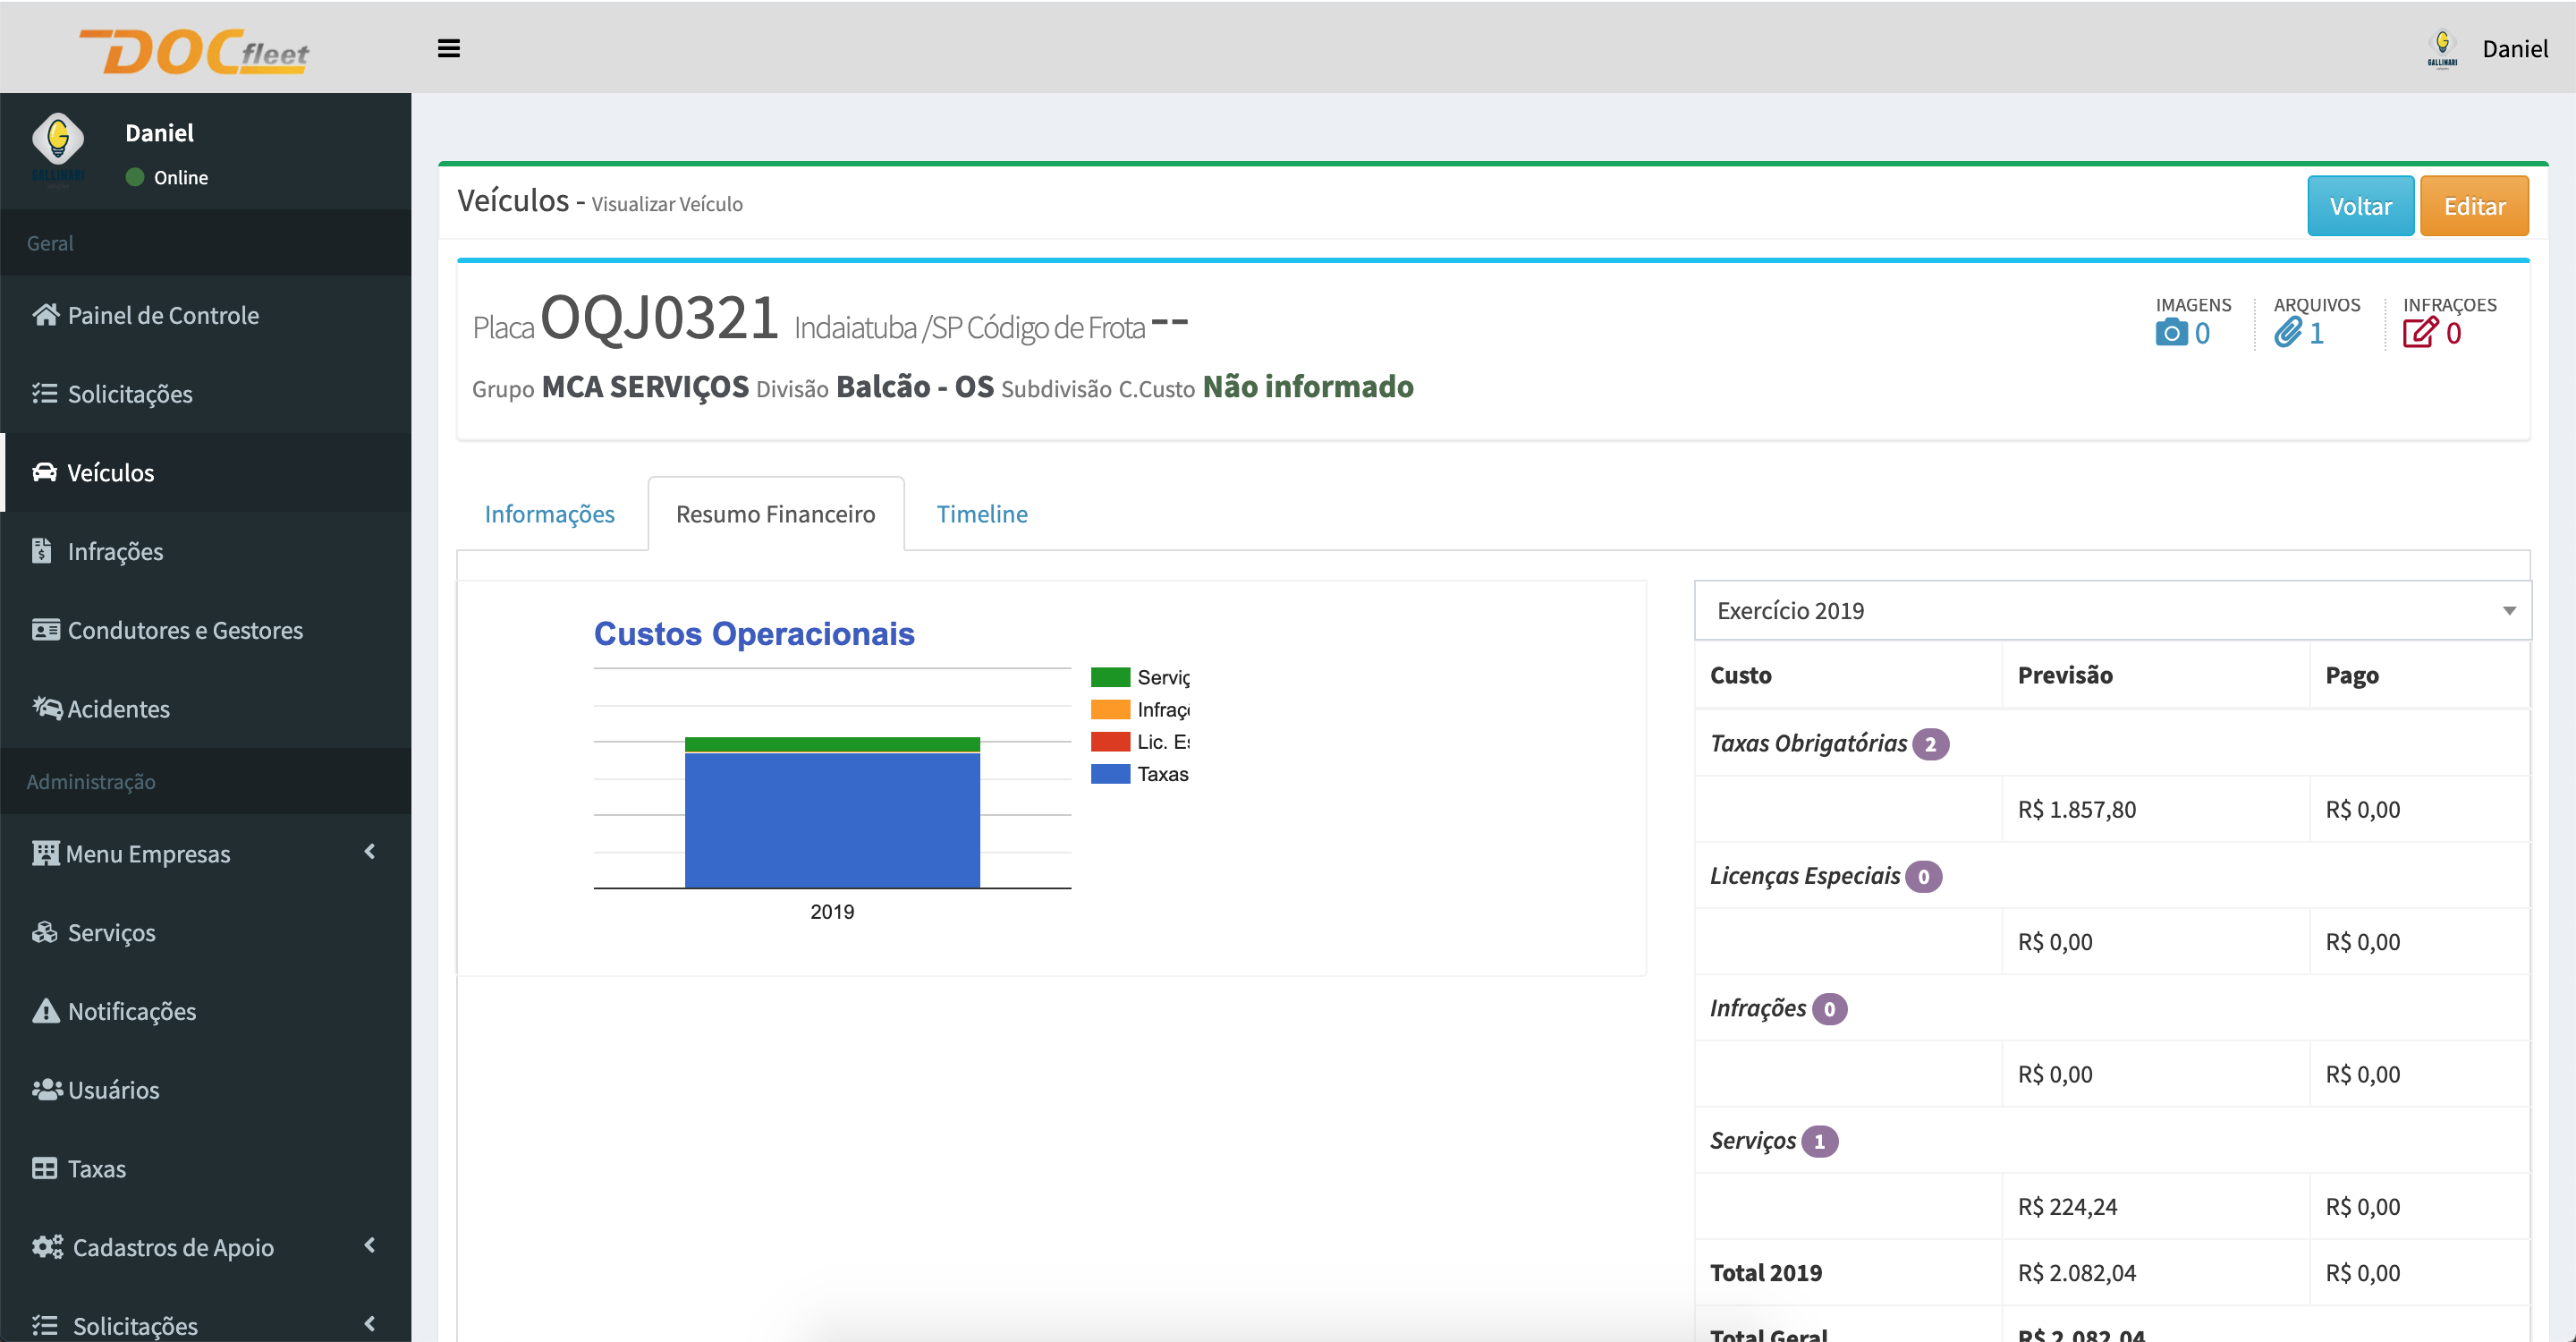
Task: Click the Solicitações list icon under Geral
Action: (44, 393)
